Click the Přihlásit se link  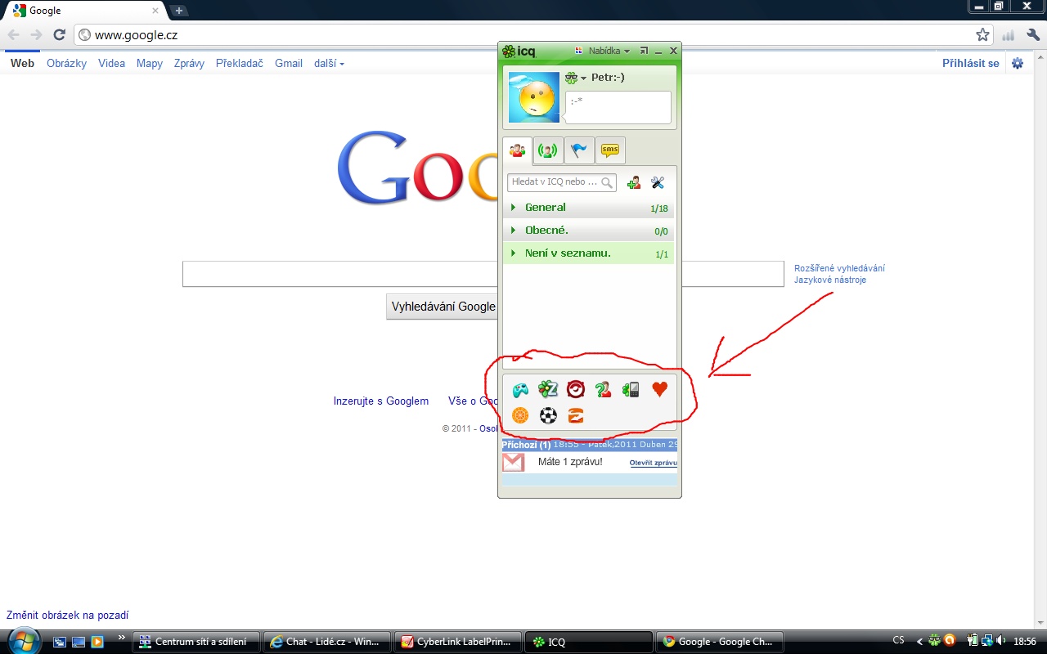pos(970,63)
